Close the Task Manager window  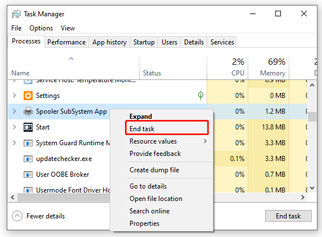click(304, 14)
